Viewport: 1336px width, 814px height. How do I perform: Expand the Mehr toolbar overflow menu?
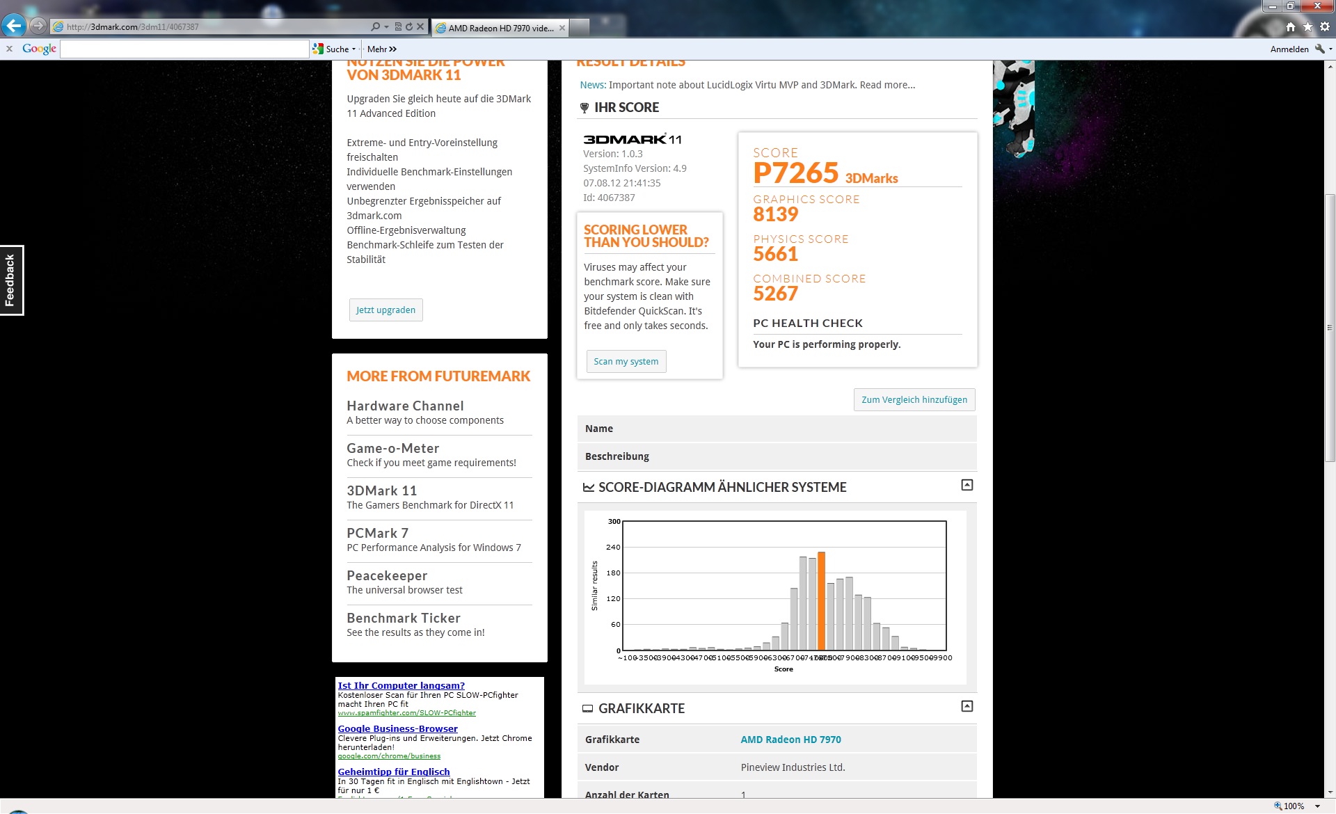[x=381, y=49]
